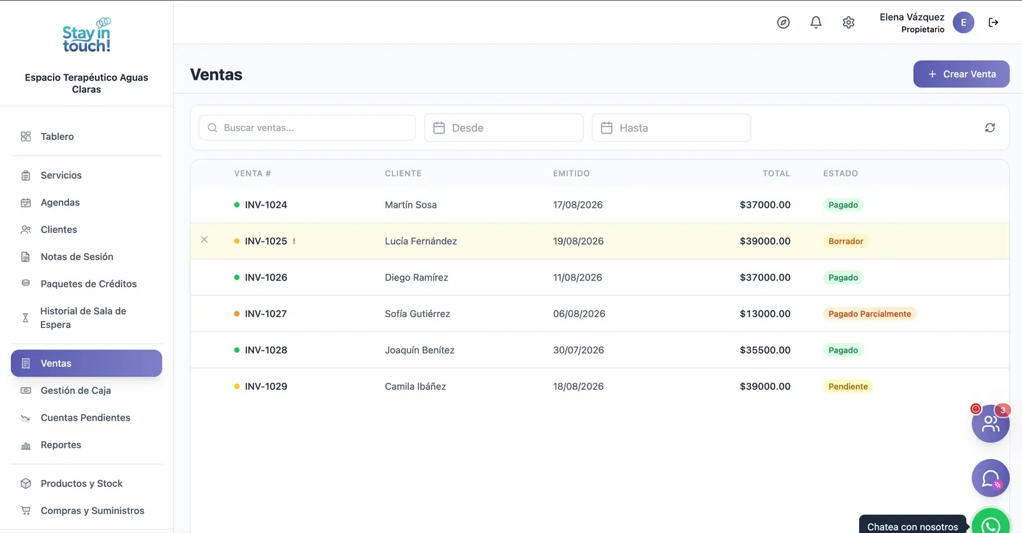Dismiss the INV-1025 row with X

(204, 240)
